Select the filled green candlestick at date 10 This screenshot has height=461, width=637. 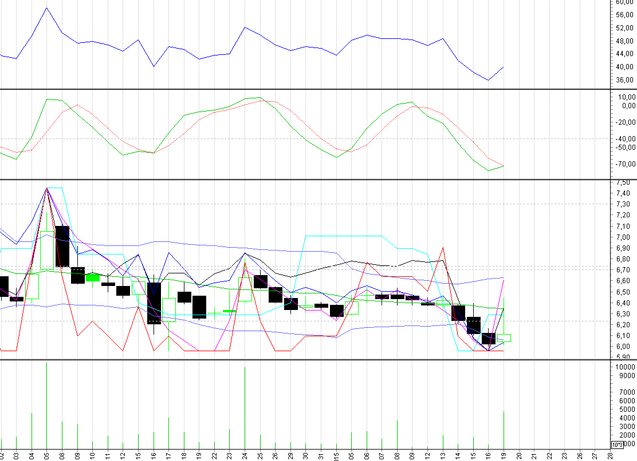(92, 277)
